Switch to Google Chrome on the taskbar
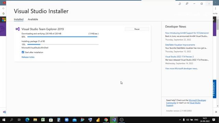219x123 pixels. coord(106,120)
